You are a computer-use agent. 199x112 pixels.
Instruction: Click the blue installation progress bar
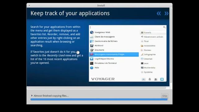coord(99,100)
